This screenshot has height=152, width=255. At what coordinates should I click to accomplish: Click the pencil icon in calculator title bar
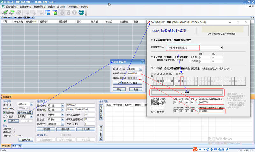click(x=149, y=22)
